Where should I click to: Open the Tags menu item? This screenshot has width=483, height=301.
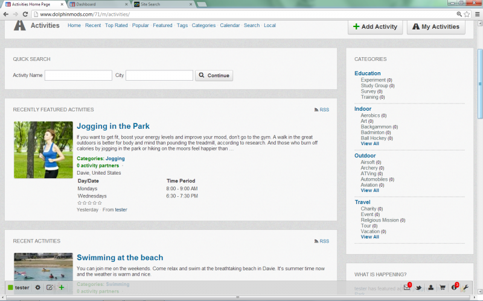pos(182,25)
